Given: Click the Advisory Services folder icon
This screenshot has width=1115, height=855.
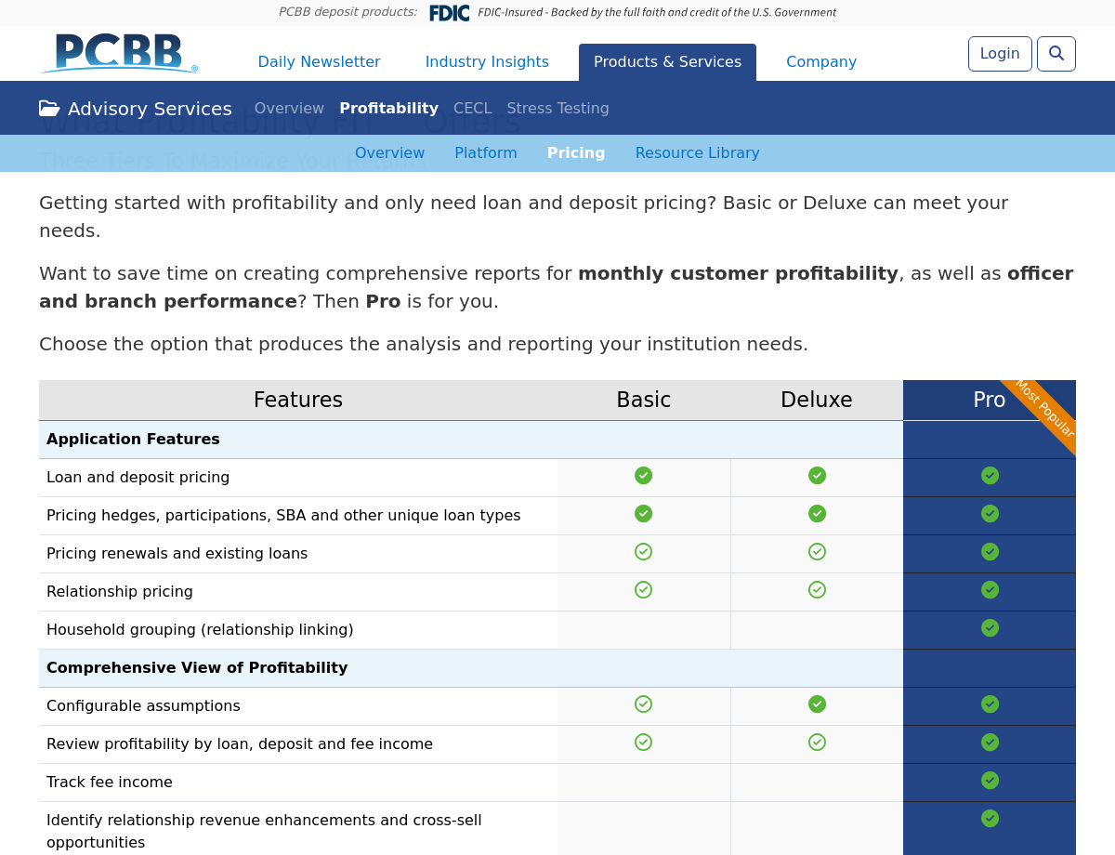Looking at the screenshot, I should pos(49,109).
